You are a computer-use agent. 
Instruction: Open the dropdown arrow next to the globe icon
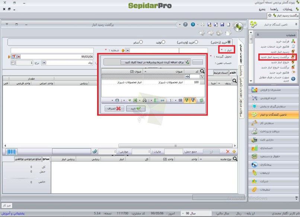click(x=112, y=100)
